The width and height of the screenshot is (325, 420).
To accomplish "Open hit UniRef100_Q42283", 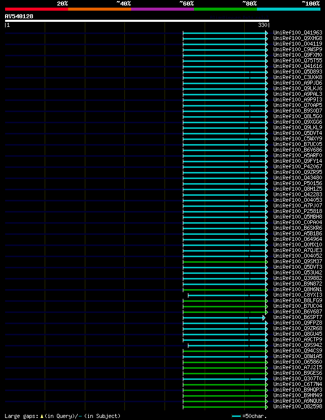I will (298, 194).
